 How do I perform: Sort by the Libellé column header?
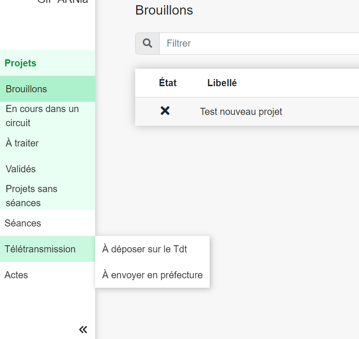point(222,83)
